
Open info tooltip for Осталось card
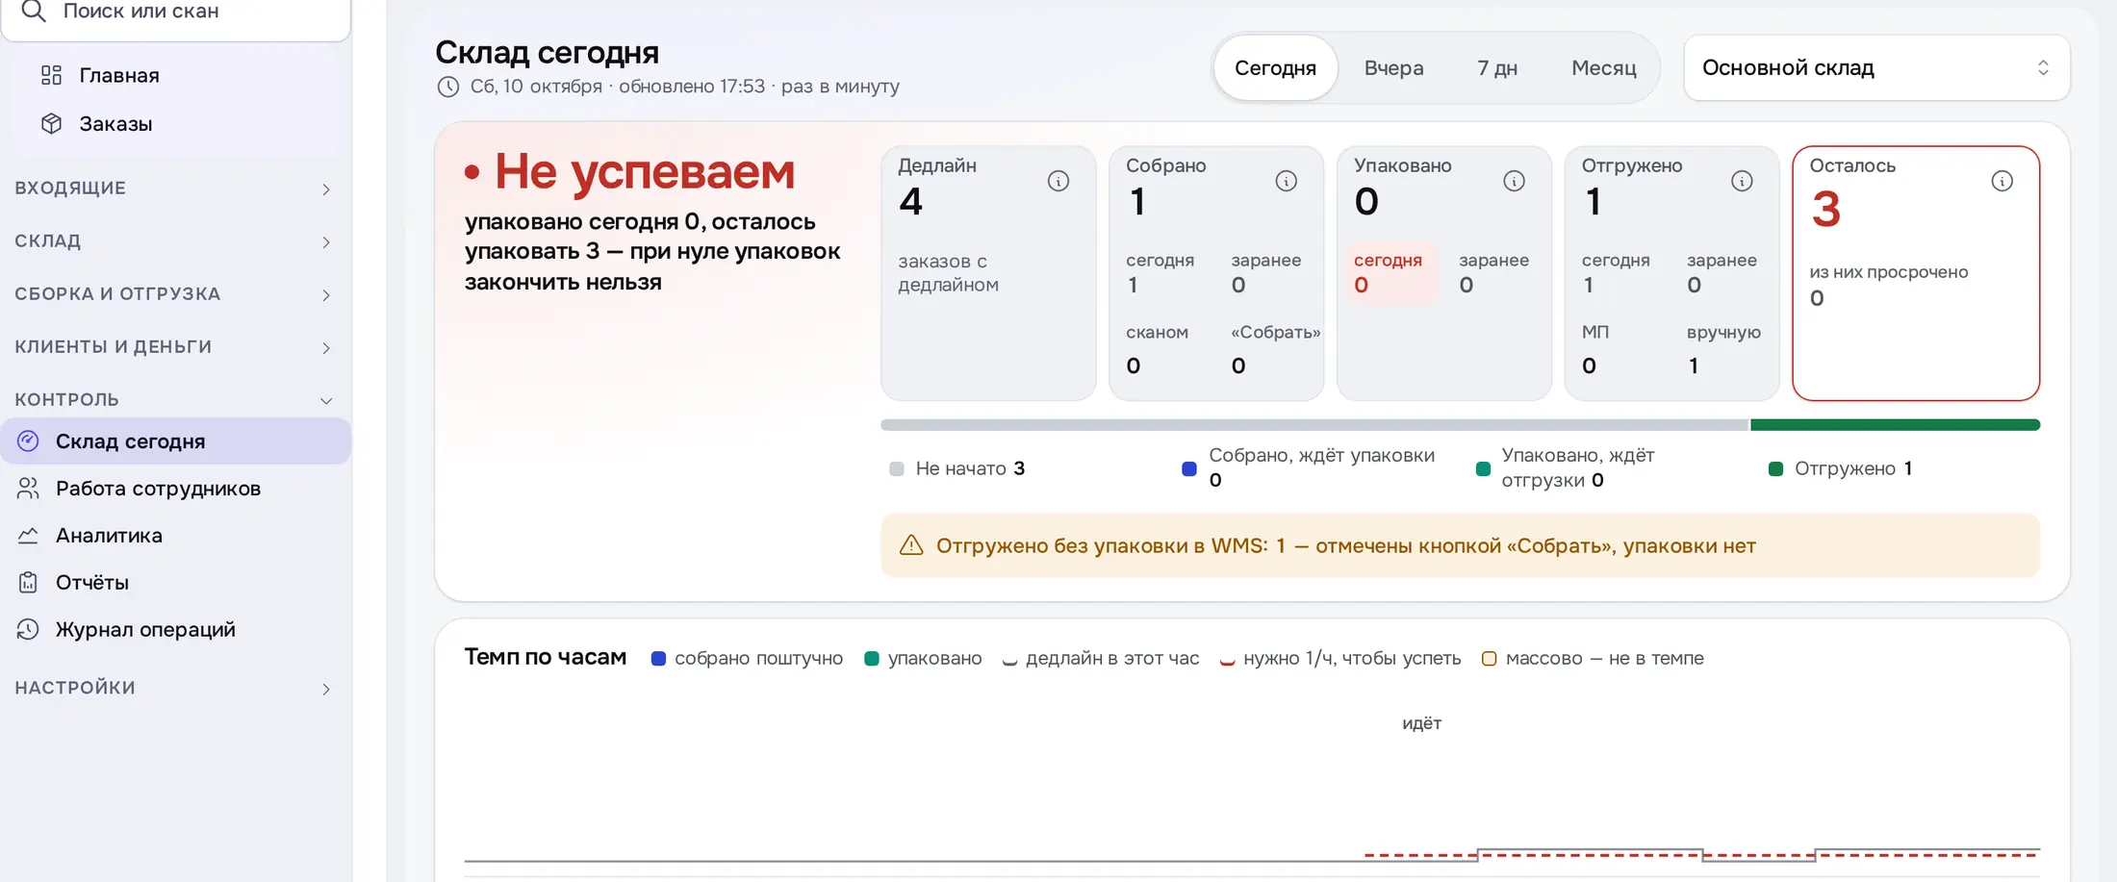(x=2002, y=181)
